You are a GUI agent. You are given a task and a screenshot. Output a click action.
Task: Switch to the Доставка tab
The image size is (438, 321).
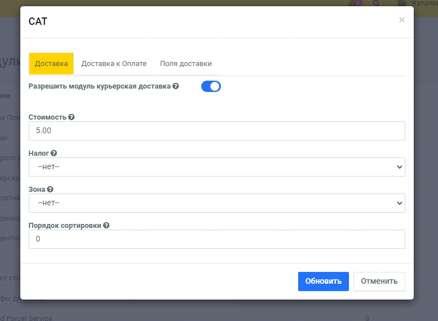[x=51, y=64]
